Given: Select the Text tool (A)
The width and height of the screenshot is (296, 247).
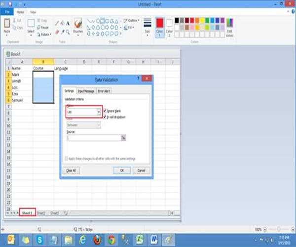Looking at the screenshot, I should tap(69, 22).
